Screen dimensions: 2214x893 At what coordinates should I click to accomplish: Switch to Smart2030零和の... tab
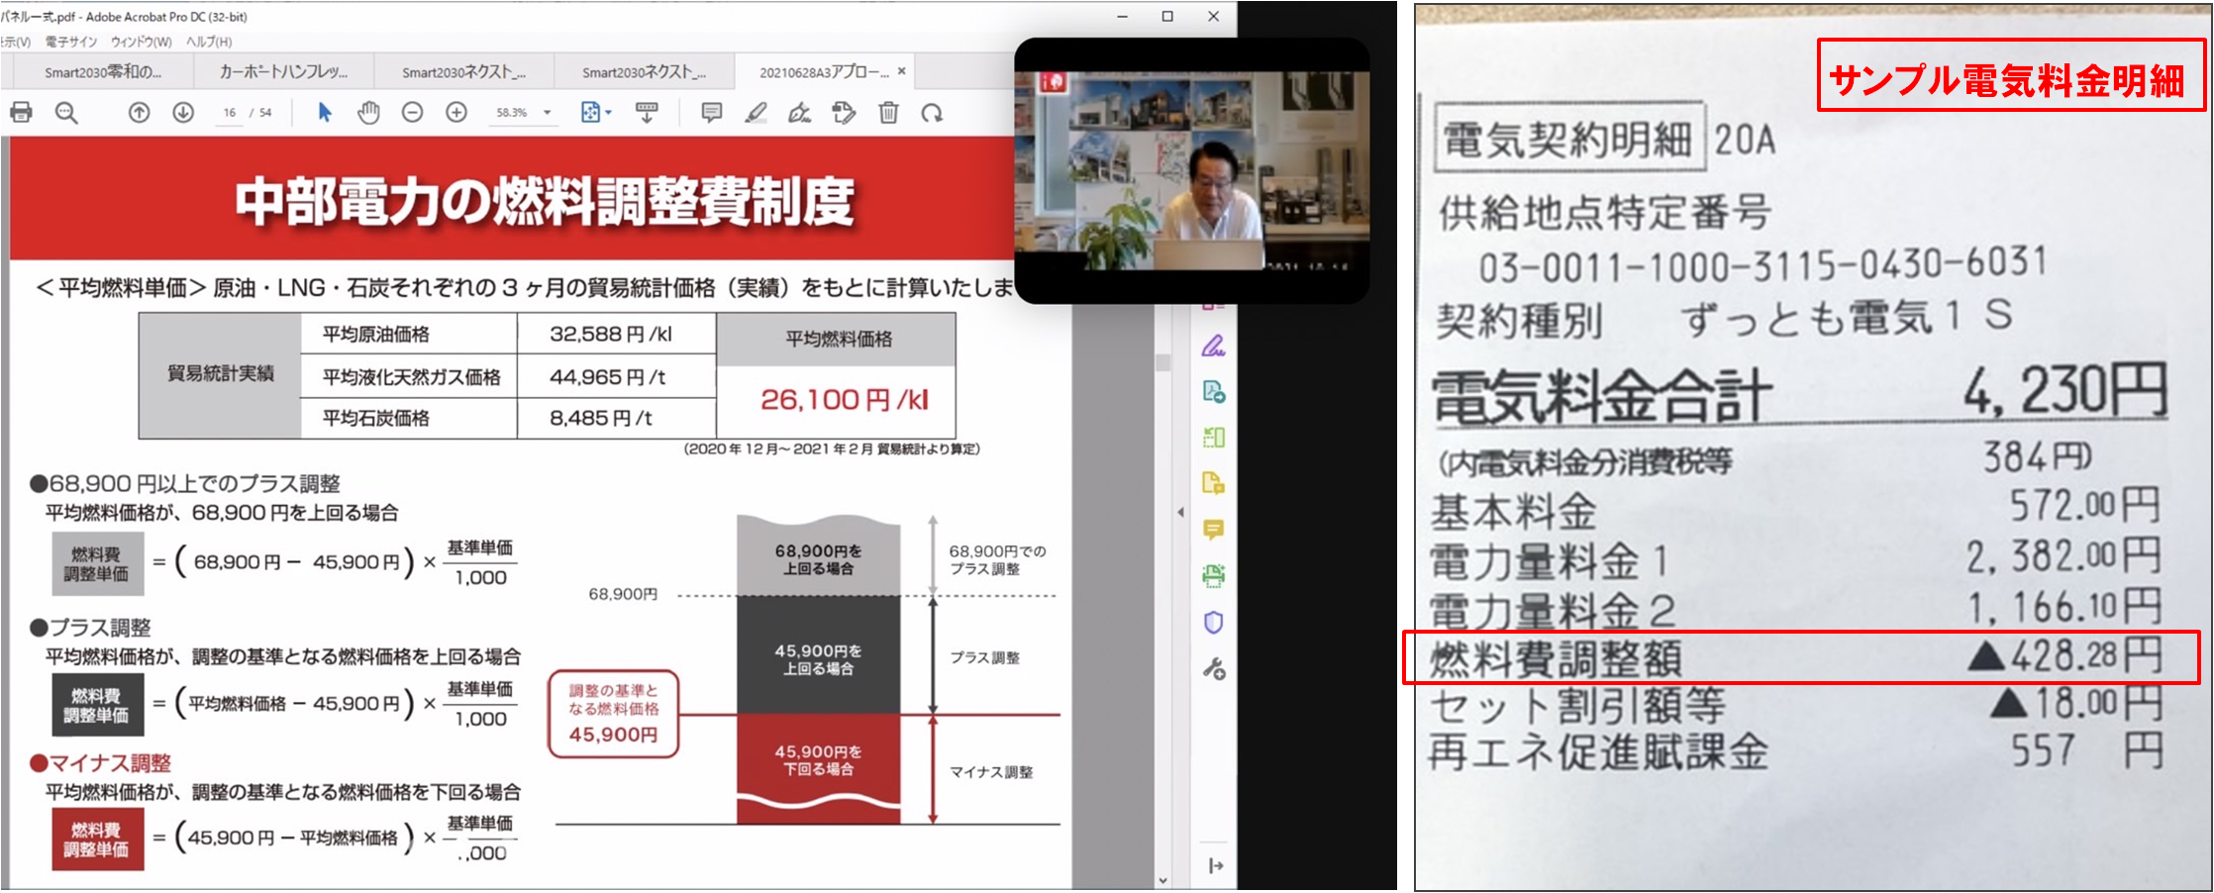click(103, 72)
